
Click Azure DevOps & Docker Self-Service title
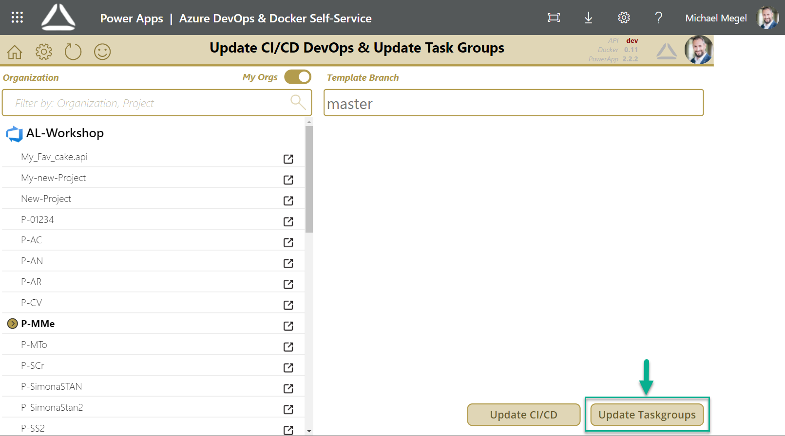[275, 18]
